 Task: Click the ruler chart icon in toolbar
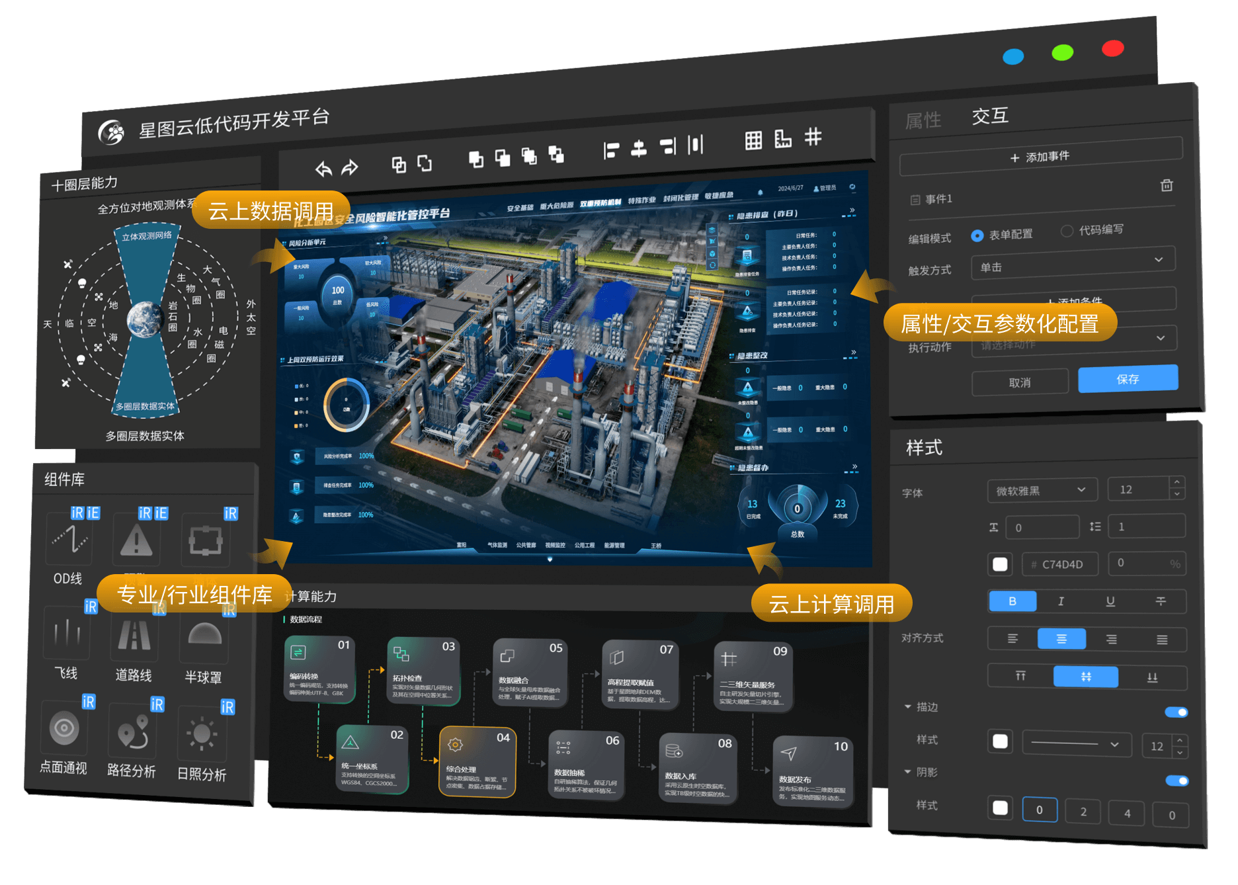(x=783, y=138)
